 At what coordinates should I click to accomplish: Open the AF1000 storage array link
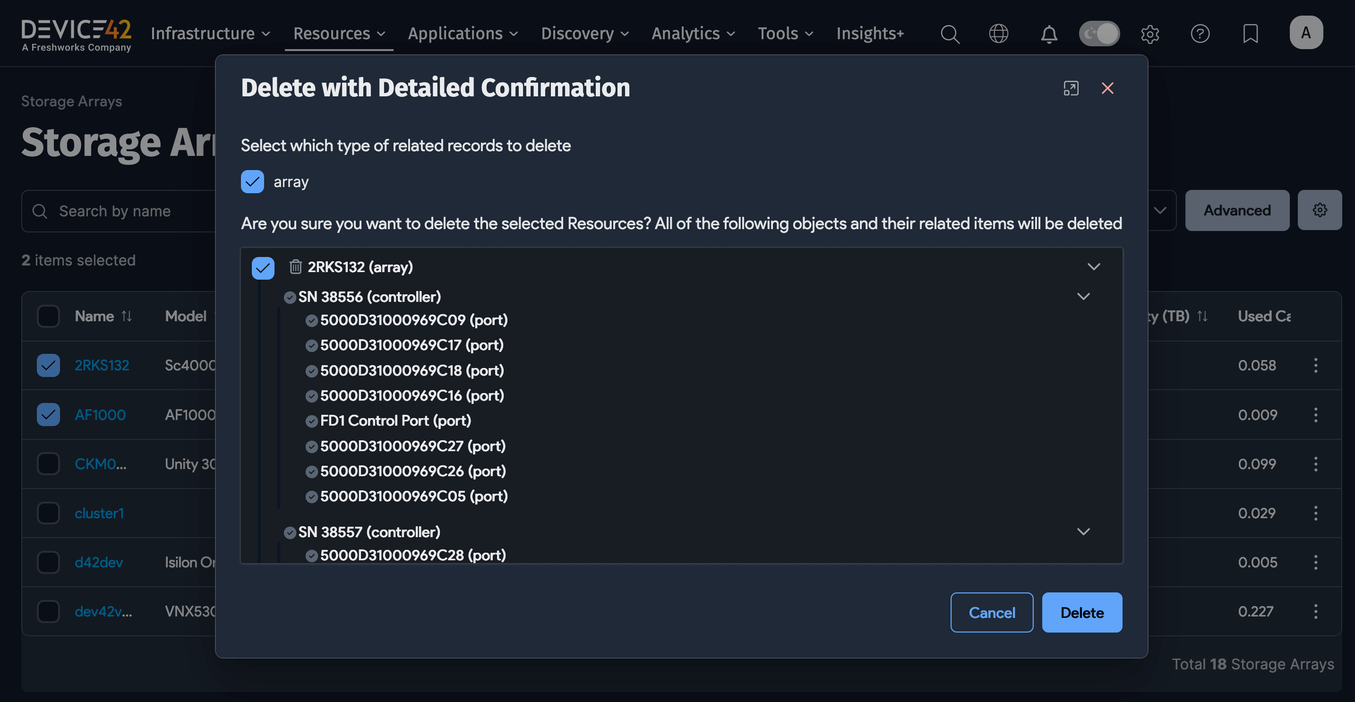(100, 414)
